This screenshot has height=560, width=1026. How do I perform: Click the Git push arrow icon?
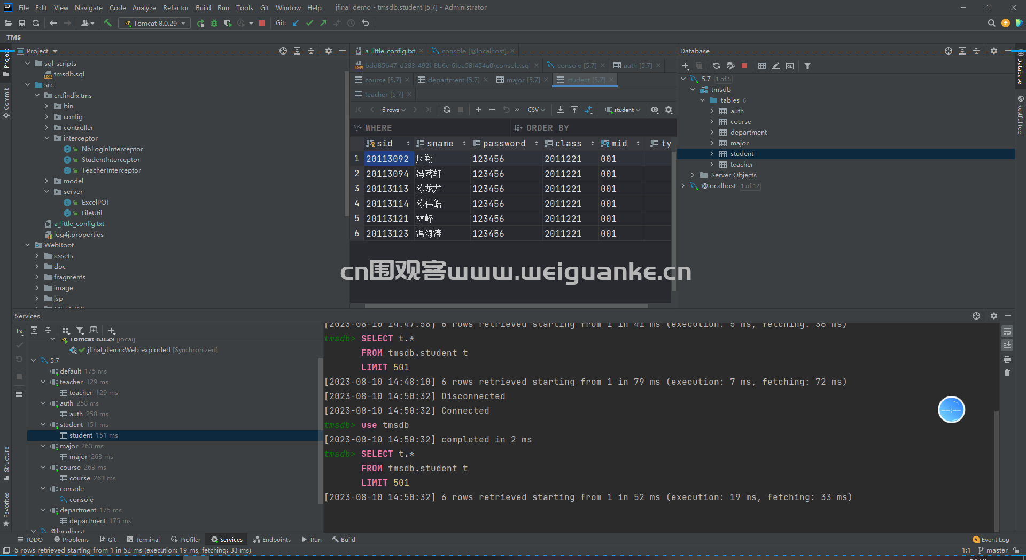(x=323, y=23)
